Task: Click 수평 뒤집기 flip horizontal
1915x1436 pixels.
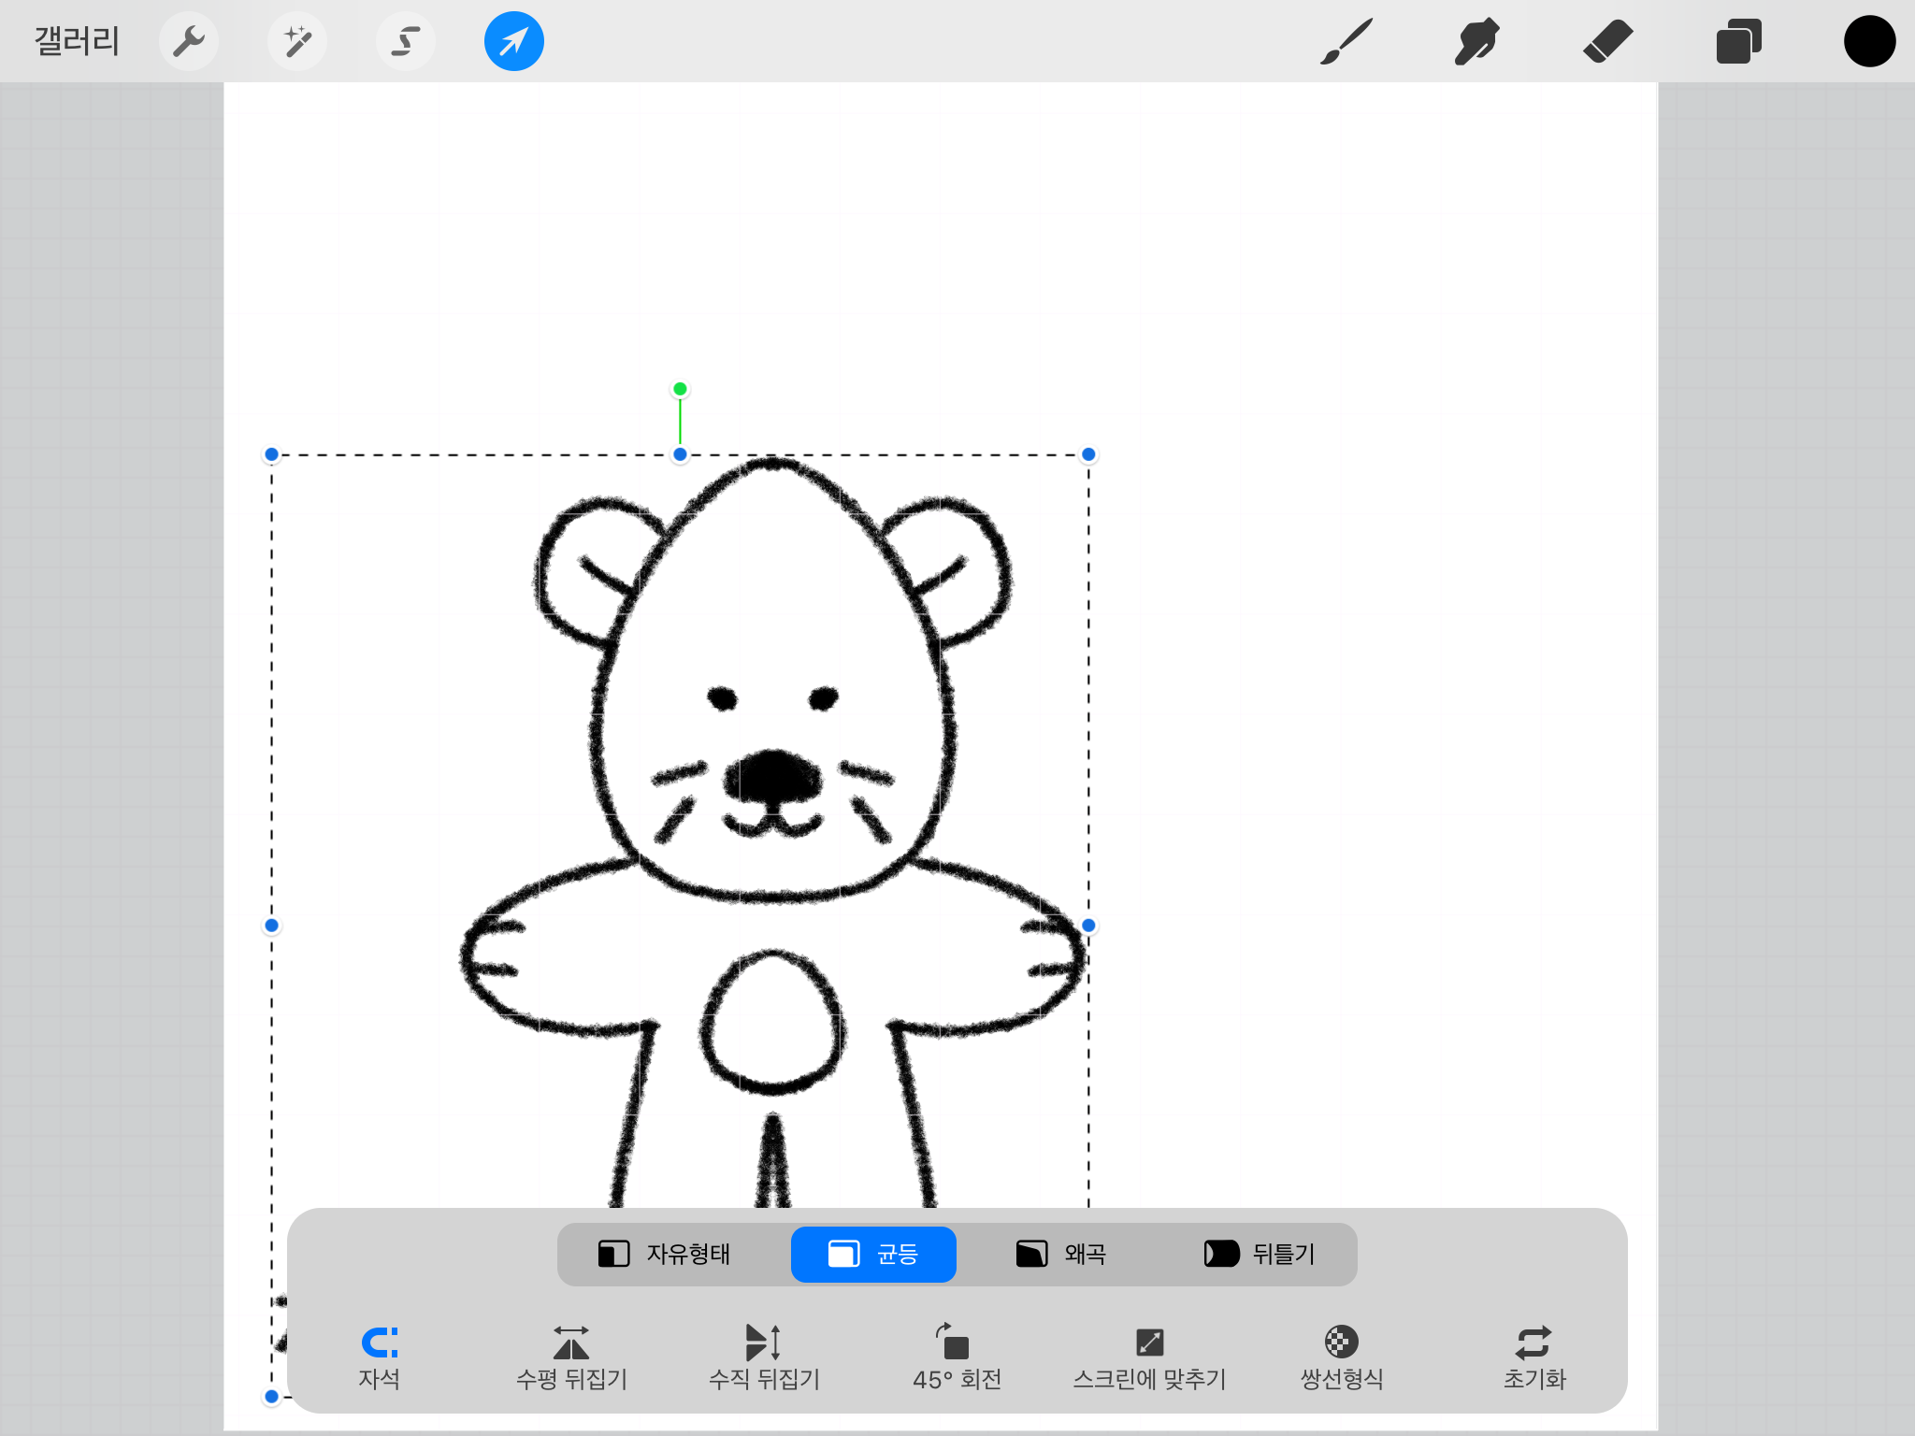Action: 571,1356
